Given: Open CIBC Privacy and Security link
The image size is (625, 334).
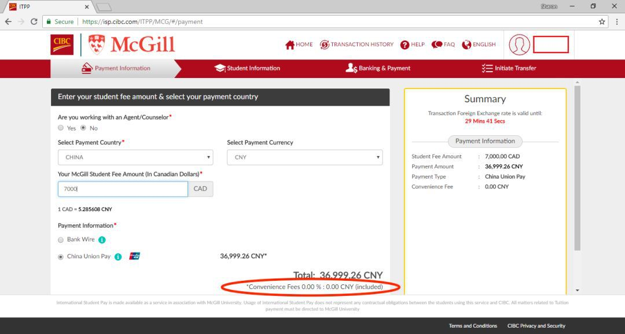Looking at the screenshot, I should pos(536,326).
